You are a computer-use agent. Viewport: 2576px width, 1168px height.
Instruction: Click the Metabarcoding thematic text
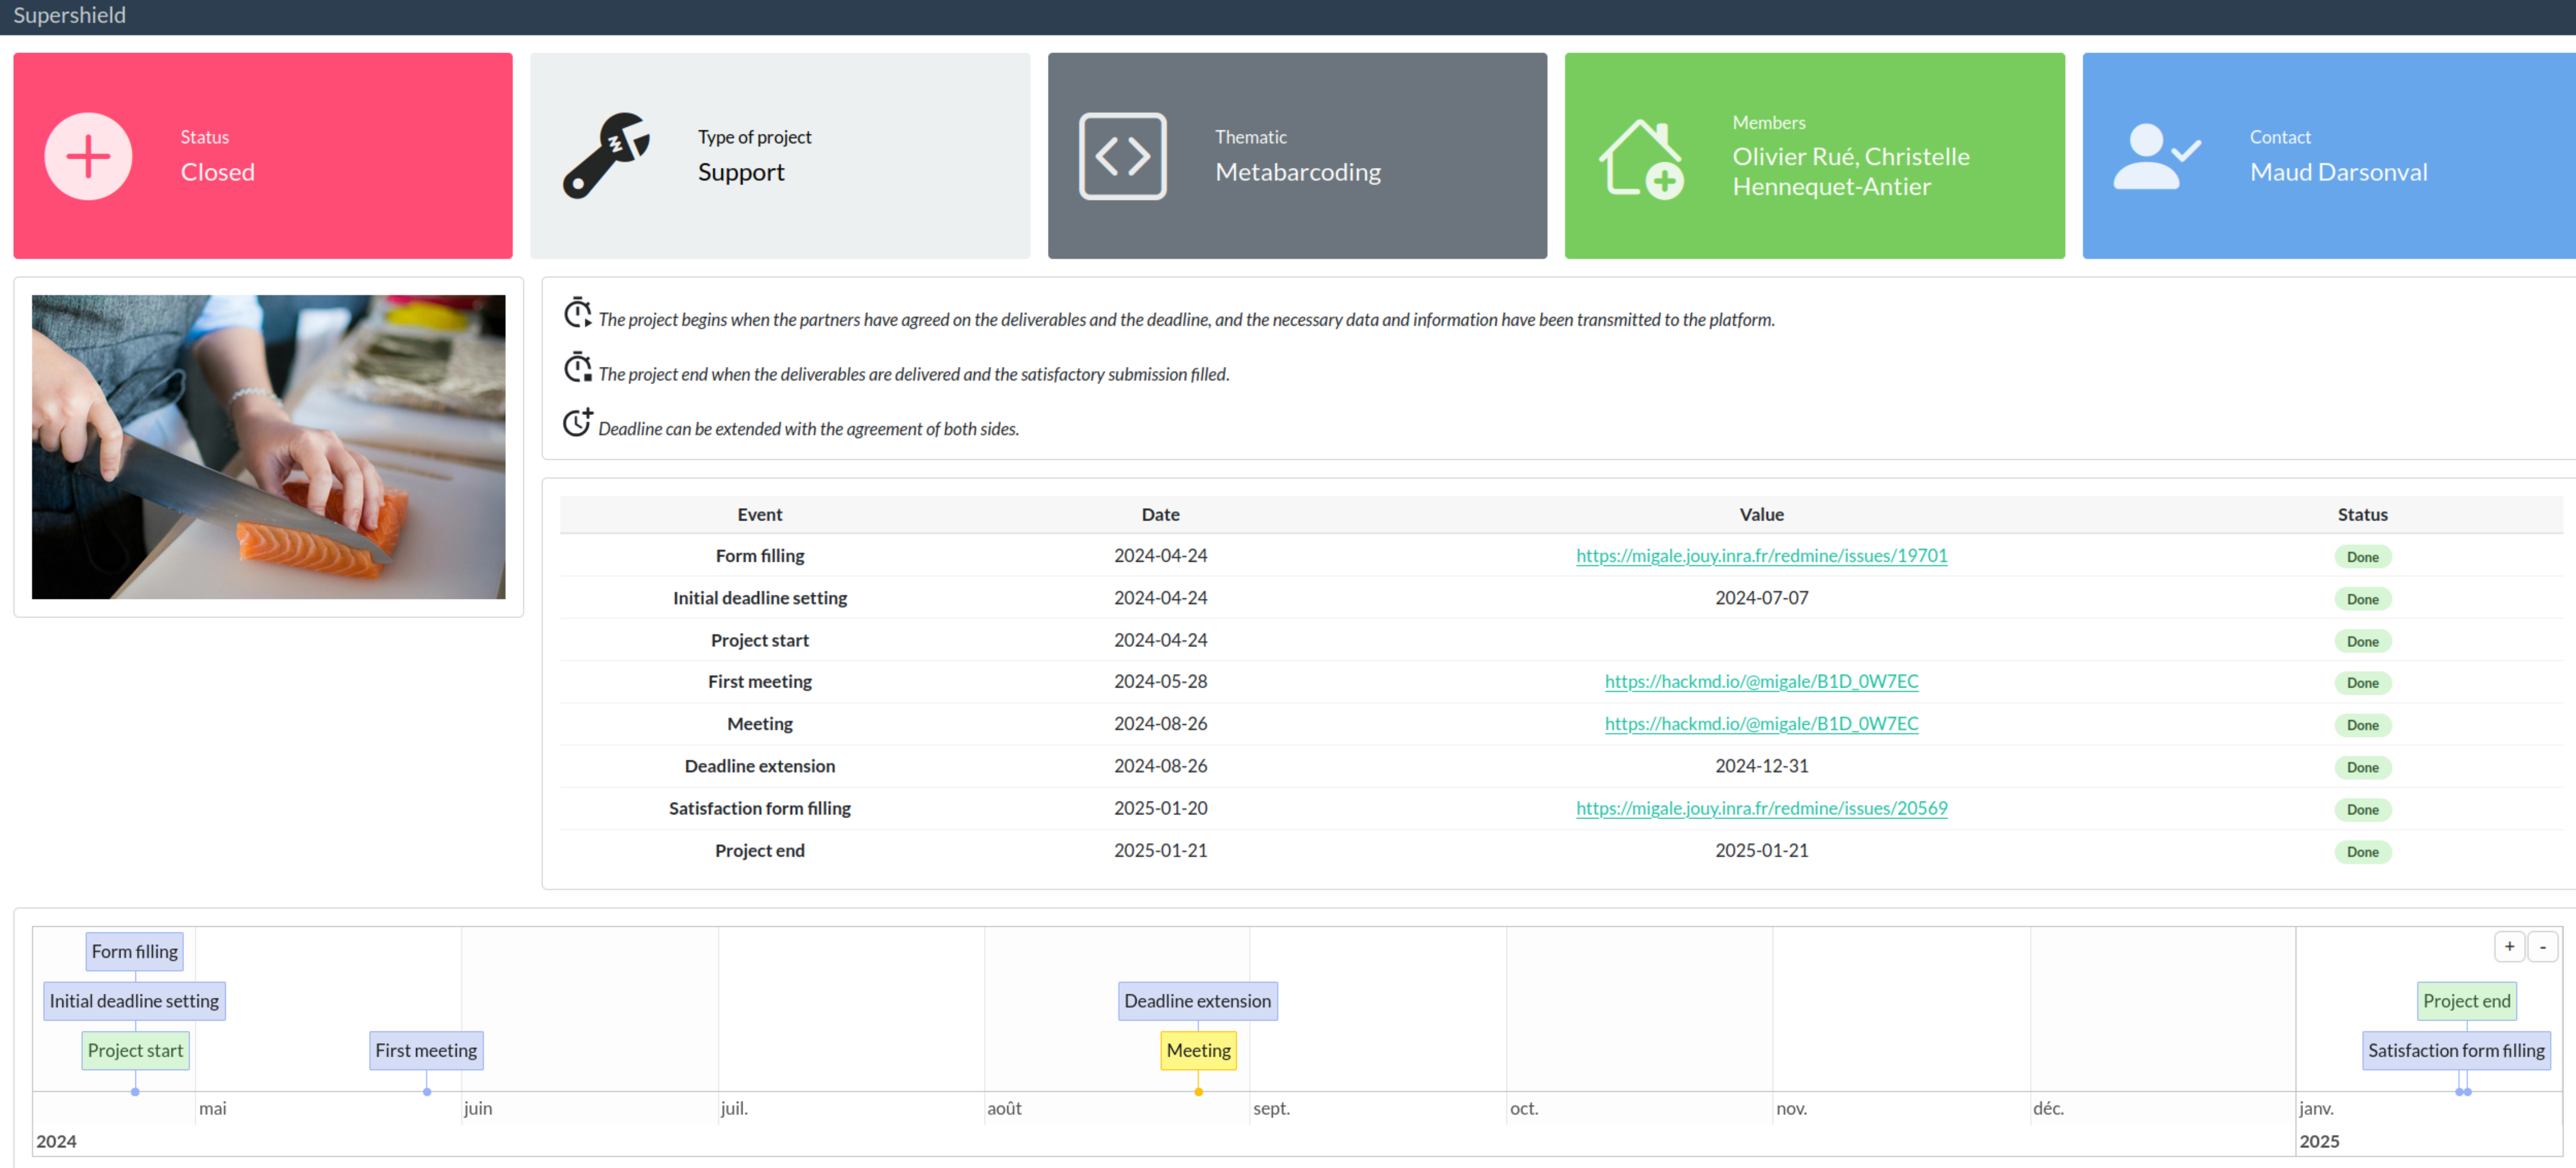pos(1297,172)
